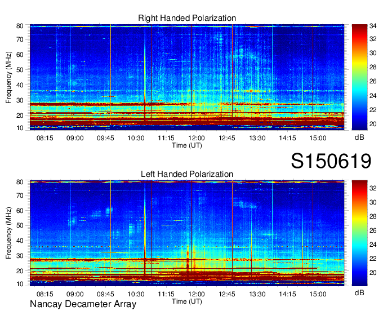Click the '26' value on upper color bar
This screenshot has width=383, height=311.
[373, 81]
